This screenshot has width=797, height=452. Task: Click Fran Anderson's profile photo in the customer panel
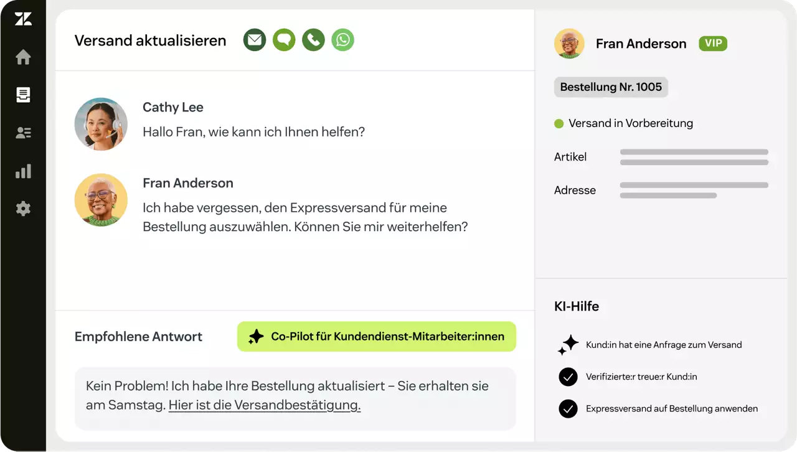(569, 44)
